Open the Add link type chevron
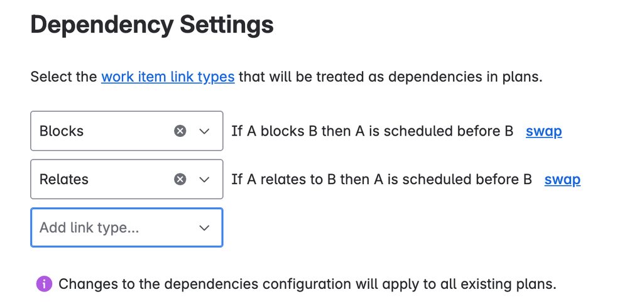627x304 pixels. 204,228
